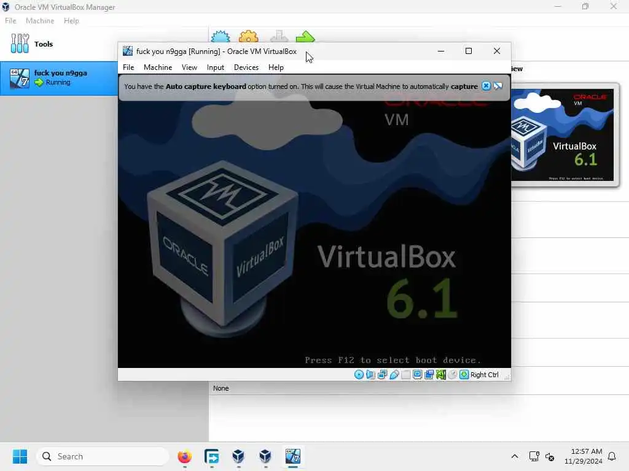Viewport: 629px width, 471px height.
Task: Open the Input menu in the VM window
Action: point(216,67)
